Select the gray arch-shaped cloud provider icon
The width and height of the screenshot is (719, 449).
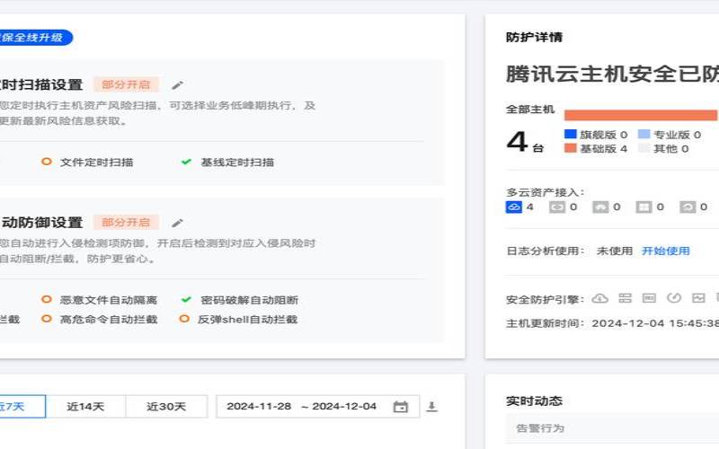point(600,207)
